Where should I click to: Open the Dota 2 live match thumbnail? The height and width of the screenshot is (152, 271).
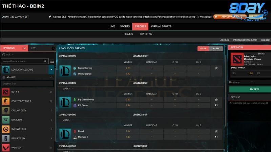pos(237,59)
